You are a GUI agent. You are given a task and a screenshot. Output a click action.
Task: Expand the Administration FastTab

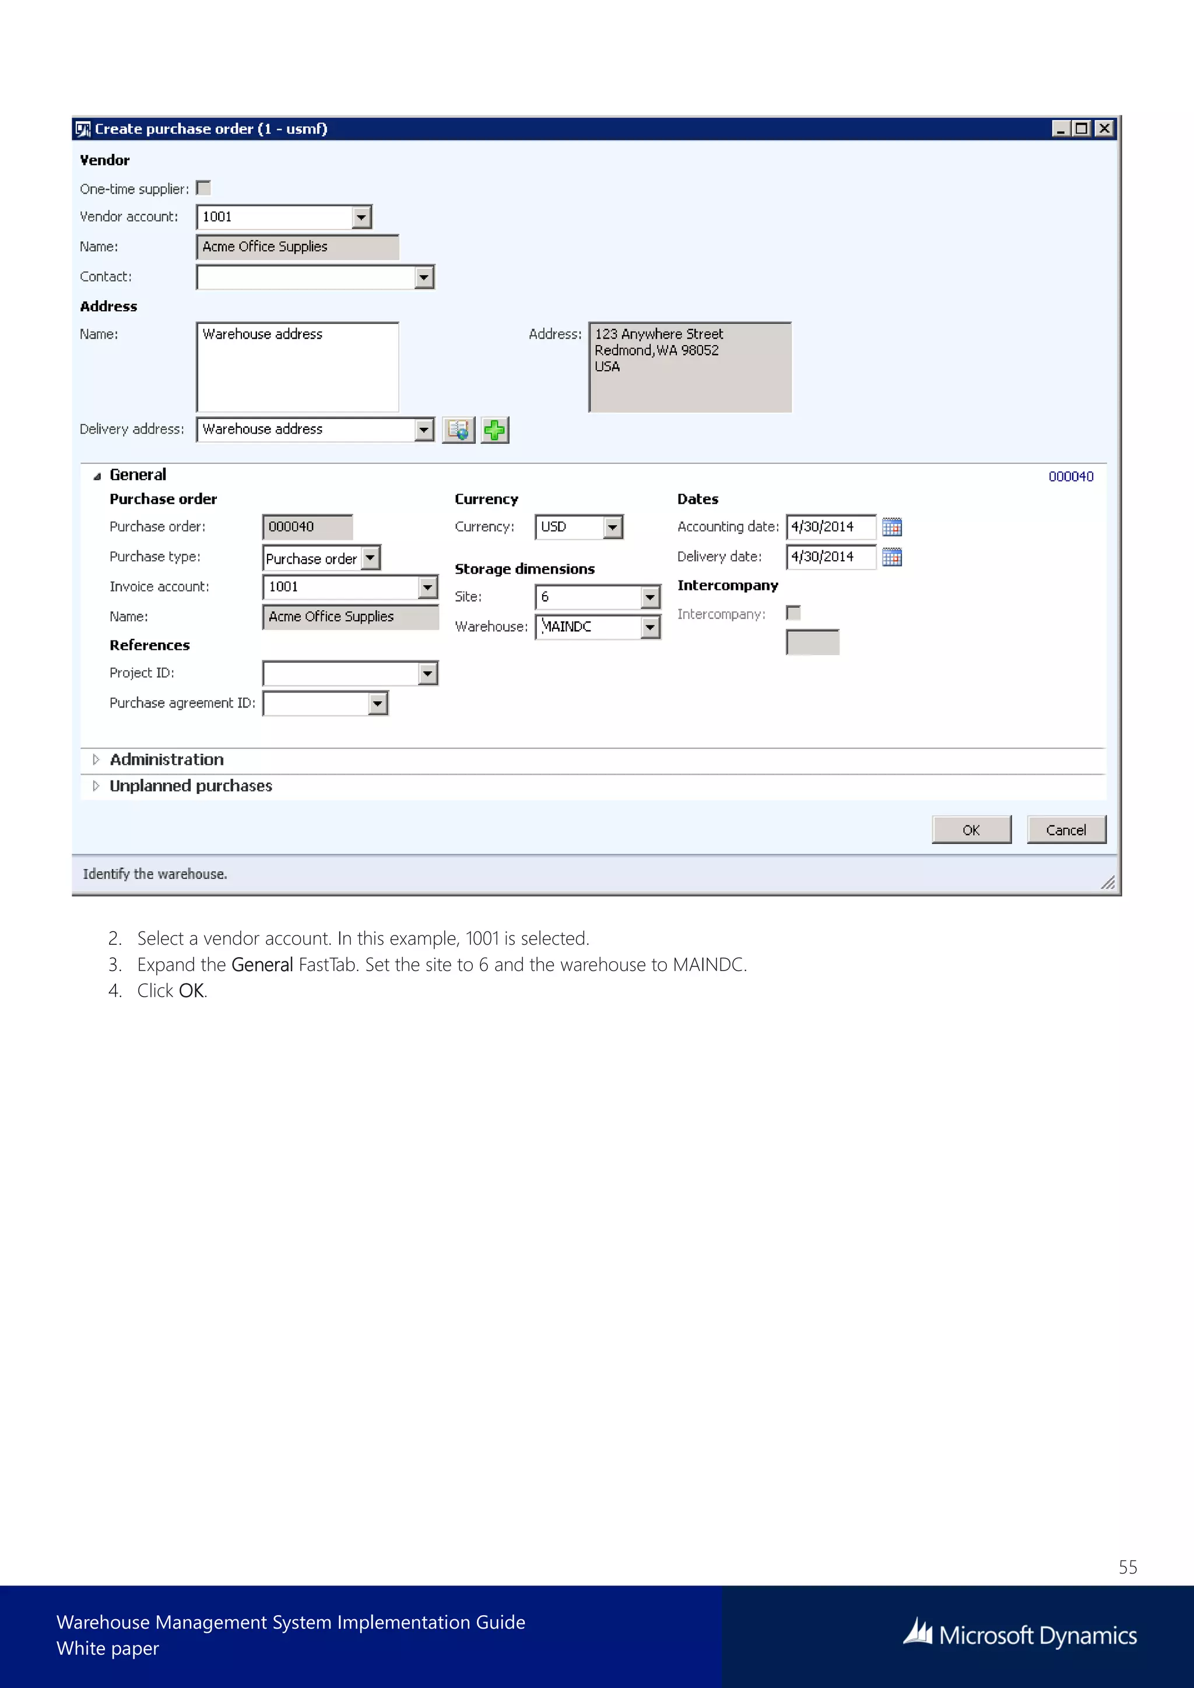coord(96,759)
